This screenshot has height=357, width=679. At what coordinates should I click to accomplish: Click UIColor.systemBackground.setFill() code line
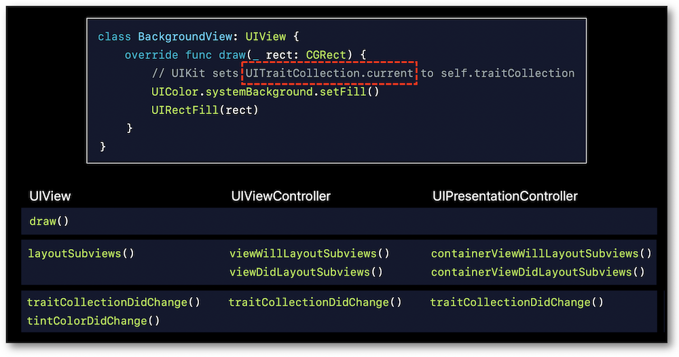pos(265,92)
